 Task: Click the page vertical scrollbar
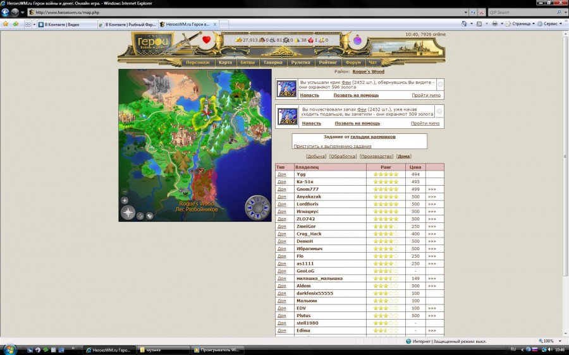(565, 156)
